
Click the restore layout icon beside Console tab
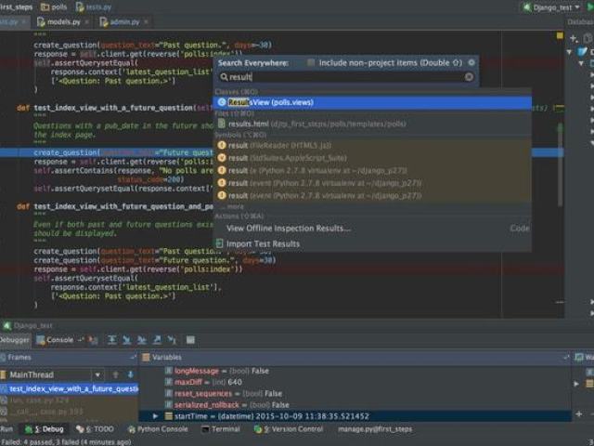coord(81,340)
